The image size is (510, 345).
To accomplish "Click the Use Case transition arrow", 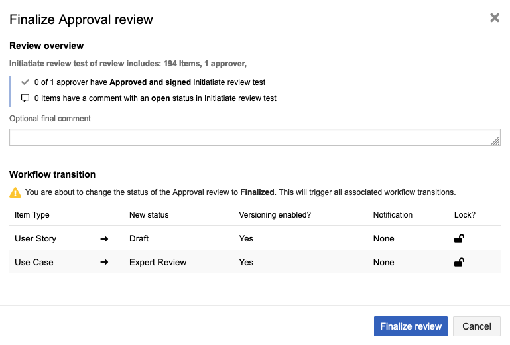I will coord(104,263).
